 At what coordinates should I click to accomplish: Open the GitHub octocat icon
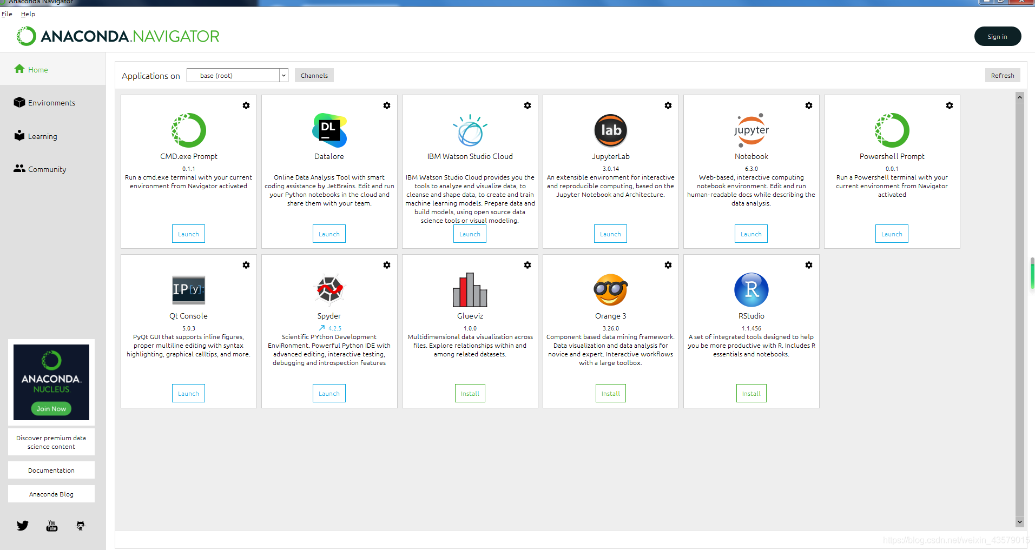coord(81,526)
